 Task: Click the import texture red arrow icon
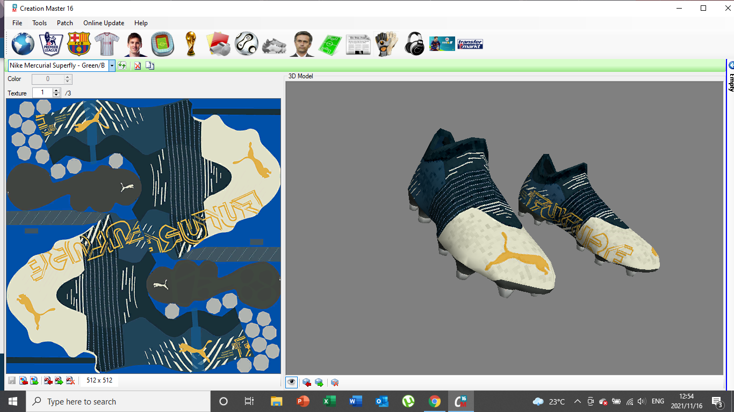click(x=24, y=380)
